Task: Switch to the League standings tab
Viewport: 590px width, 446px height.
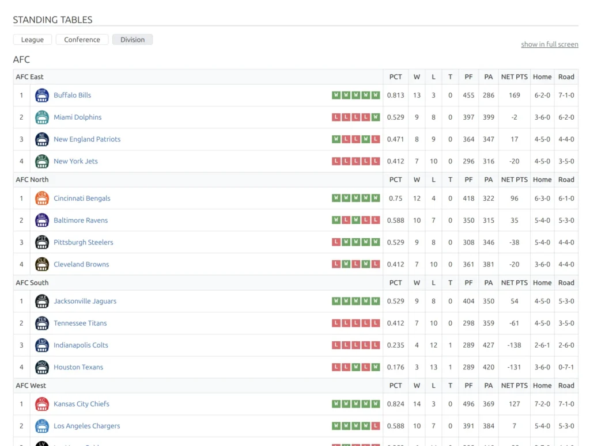Action: 32,40
